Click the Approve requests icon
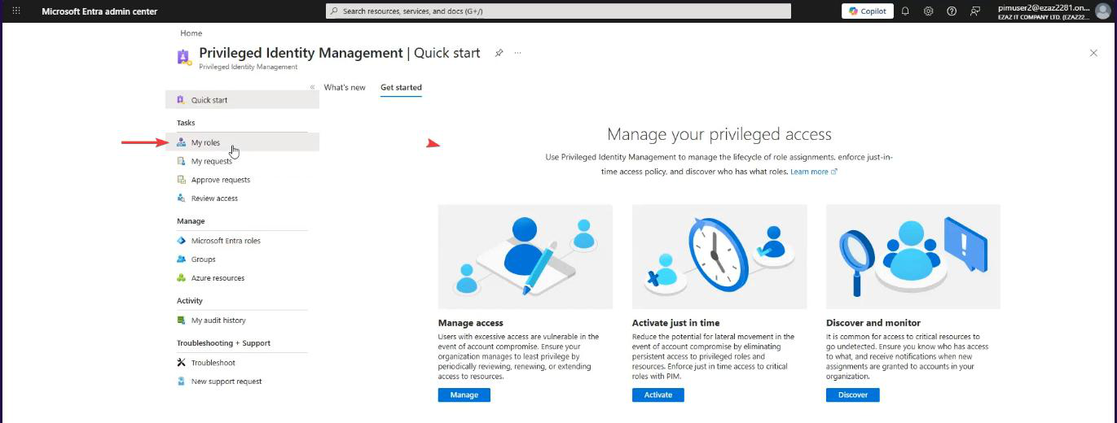 [181, 180]
